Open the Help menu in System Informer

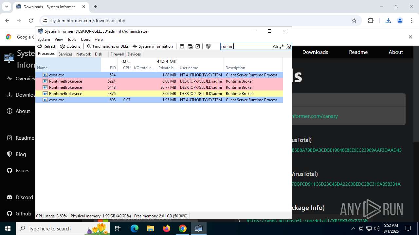point(99,39)
